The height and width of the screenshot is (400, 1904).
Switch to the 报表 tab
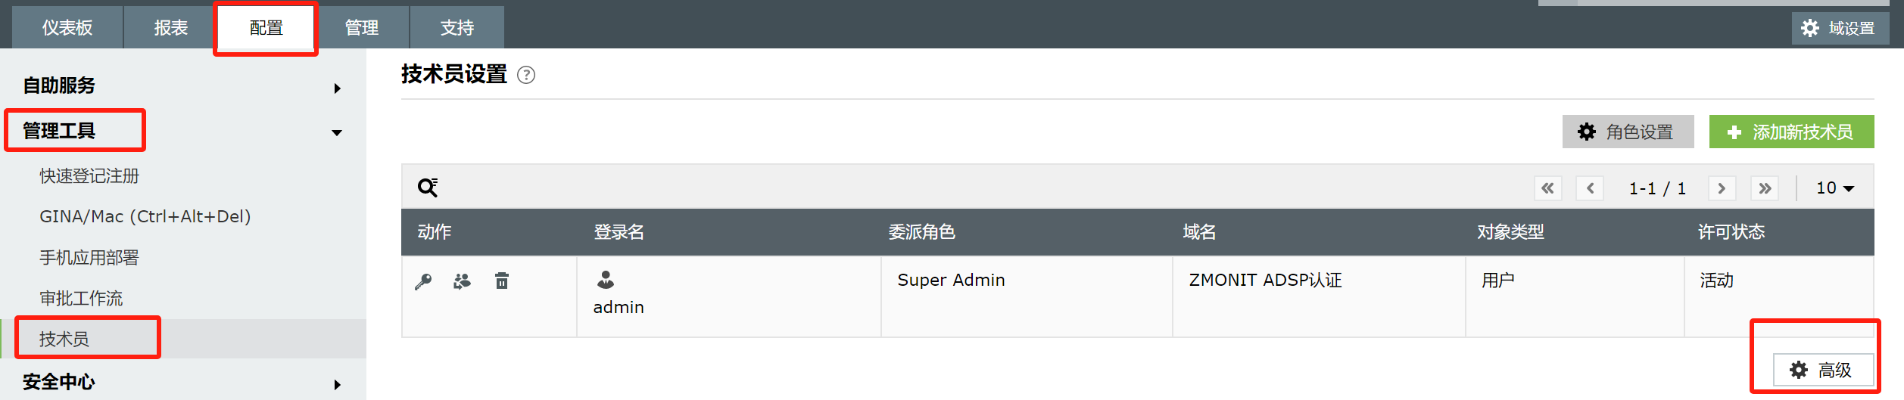(170, 28)
